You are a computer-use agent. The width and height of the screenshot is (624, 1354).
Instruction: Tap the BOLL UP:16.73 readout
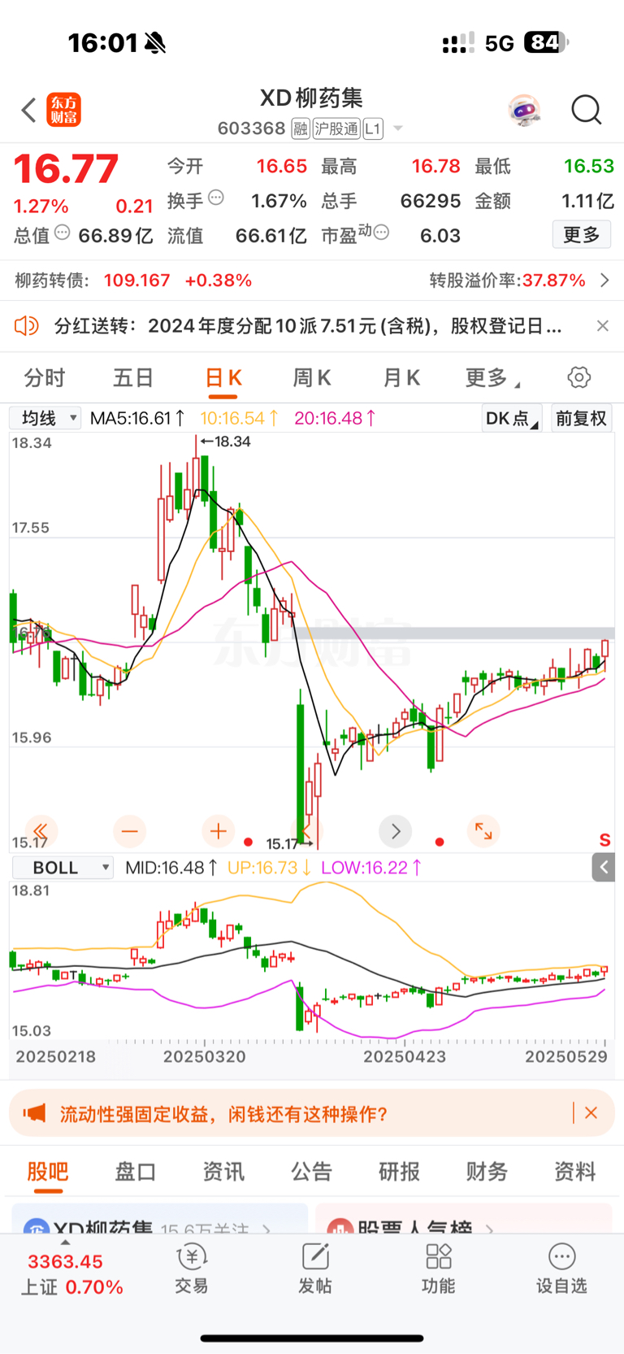(x=269, y=868)
